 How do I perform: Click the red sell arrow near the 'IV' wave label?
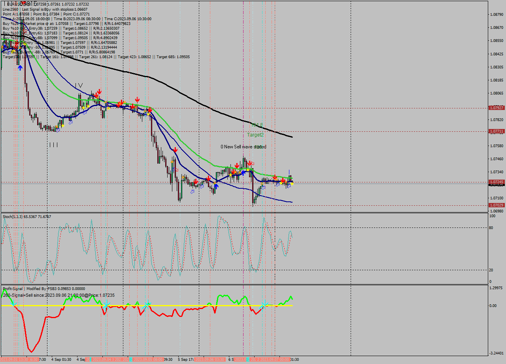click(x=98, y=92)
